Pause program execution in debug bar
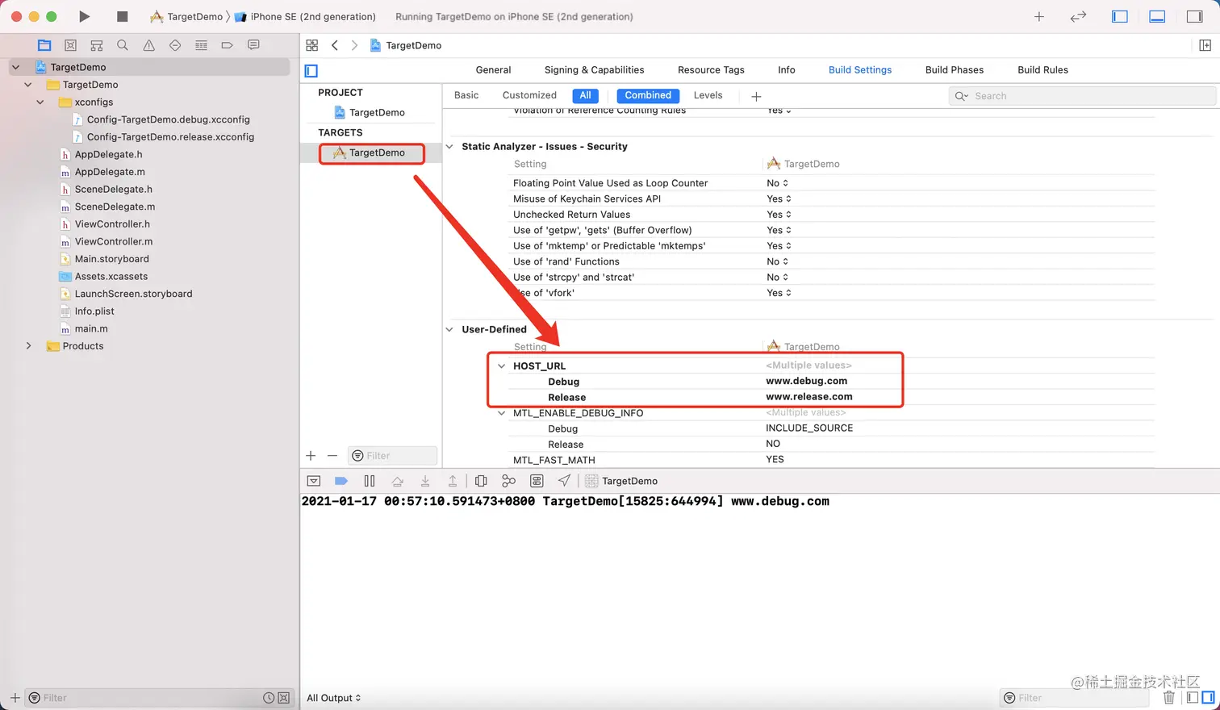The width and height of the screenshot is (1220, 710). tap(370, 481)
